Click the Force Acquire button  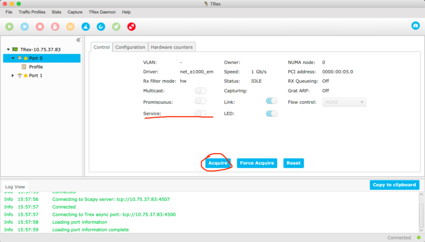[257, 163]
